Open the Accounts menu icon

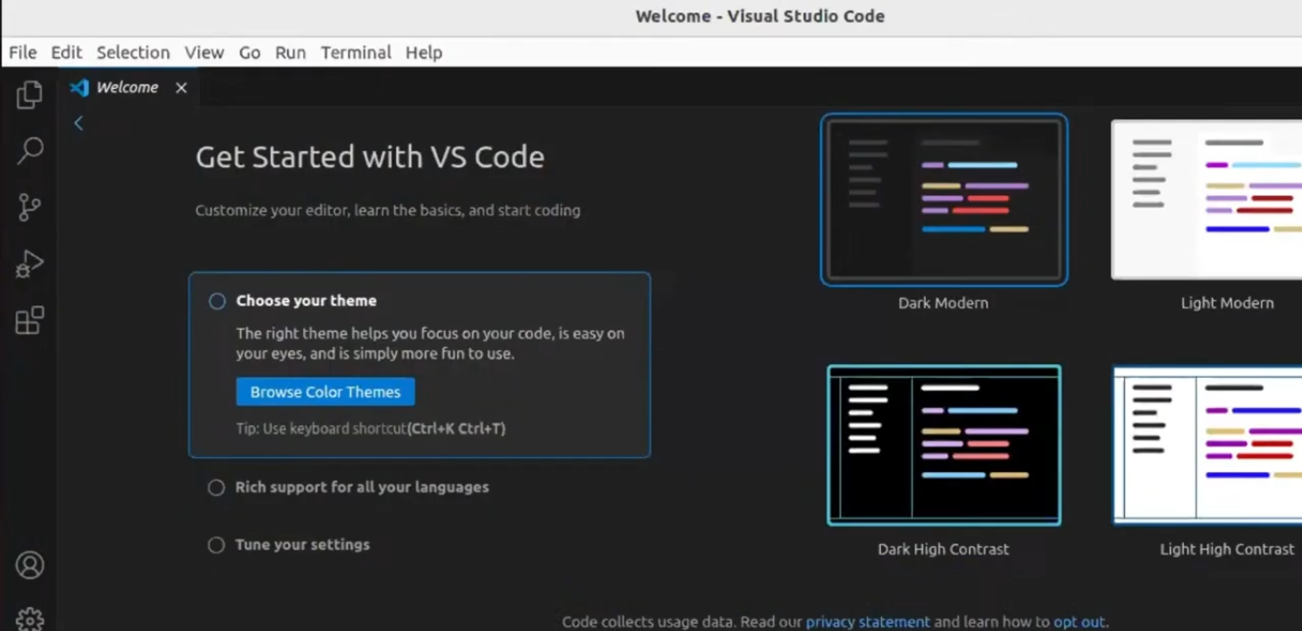click(30, 565)
